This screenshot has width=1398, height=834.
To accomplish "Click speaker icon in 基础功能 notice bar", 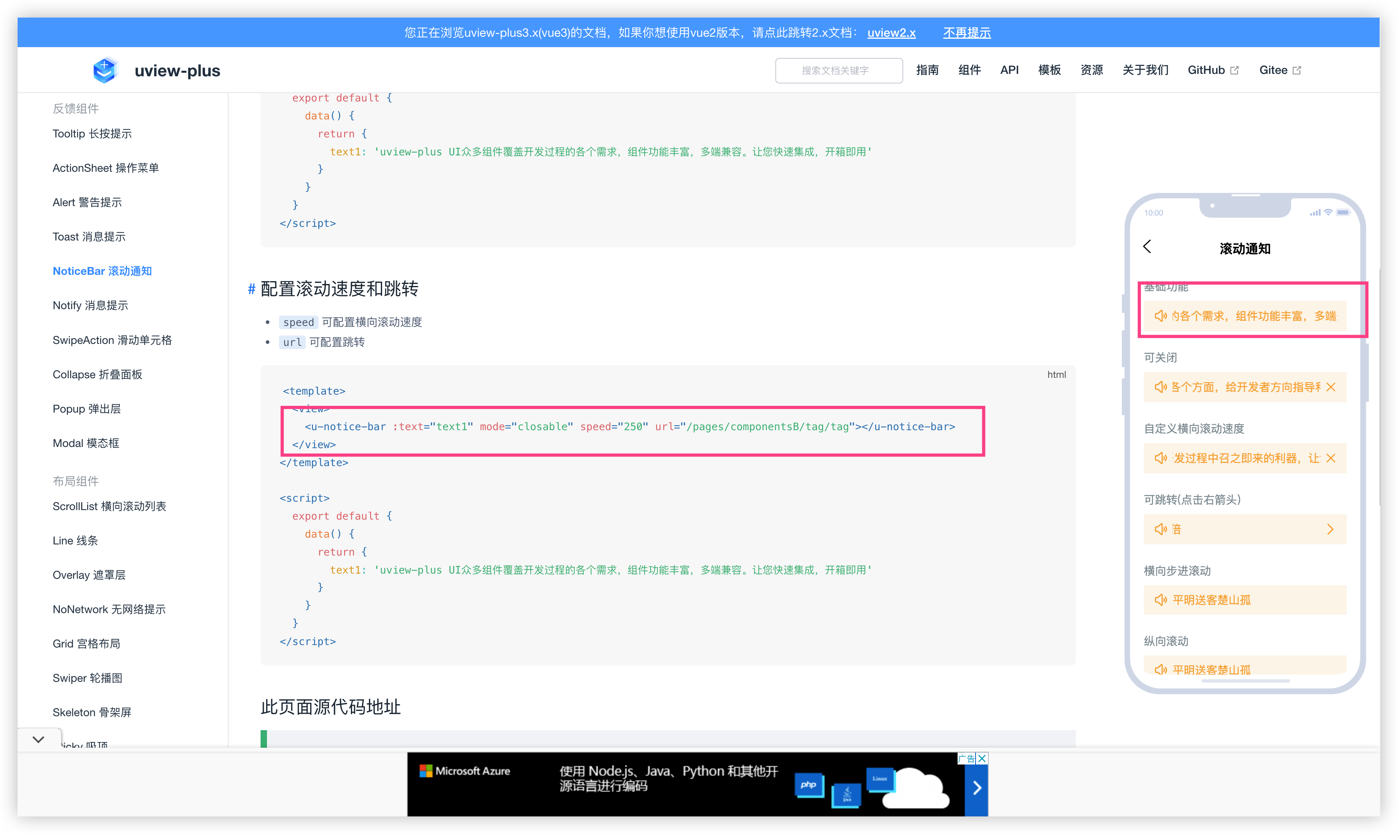I will pos(1160,316).
